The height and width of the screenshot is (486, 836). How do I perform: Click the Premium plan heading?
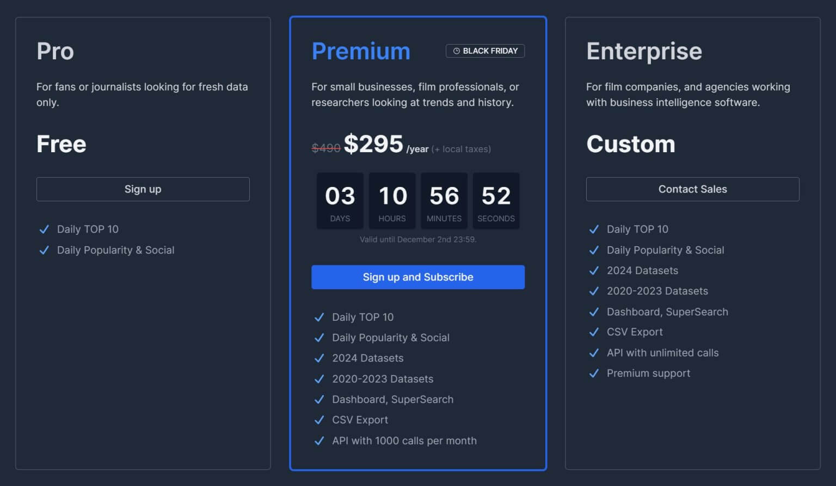361,51
